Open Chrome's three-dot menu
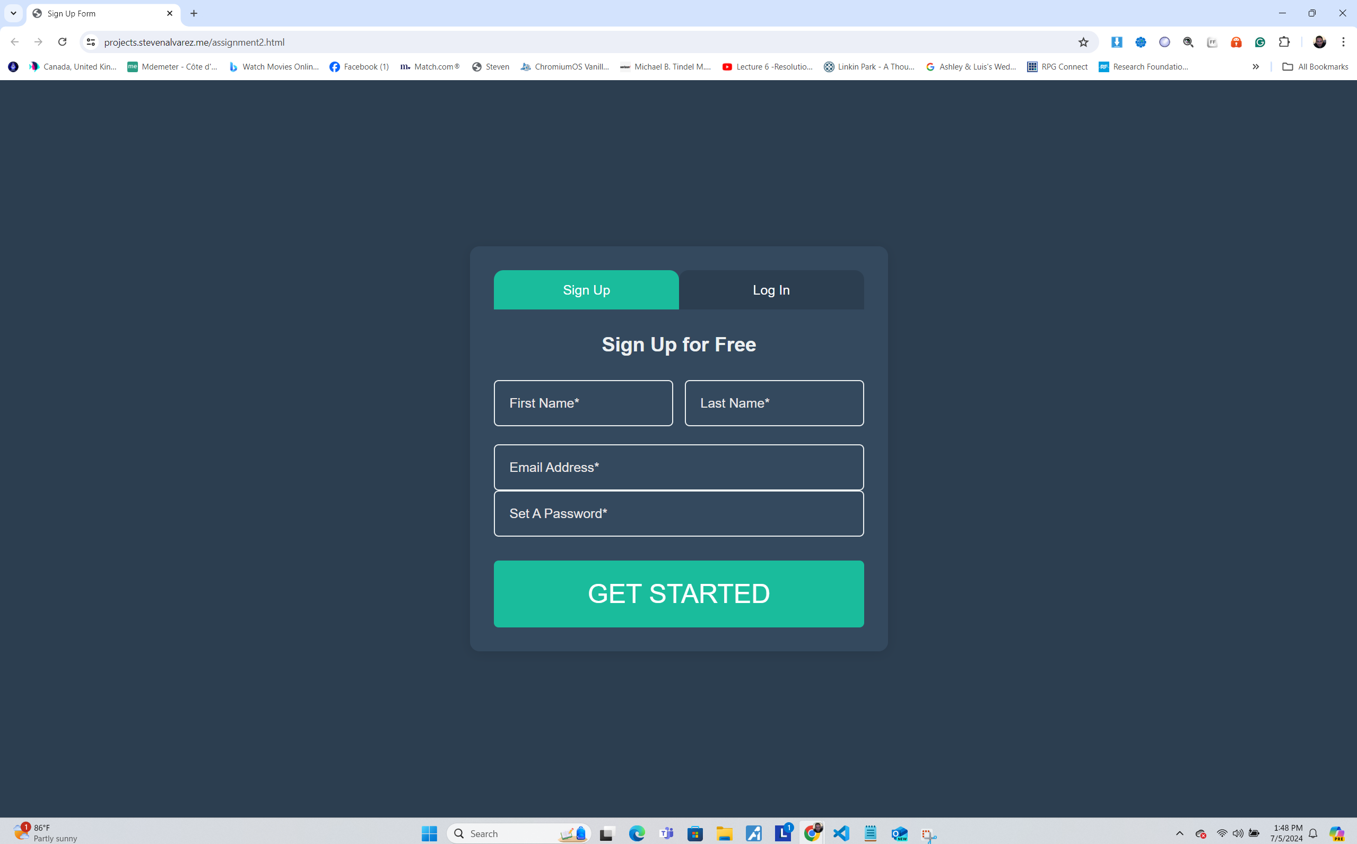 tap(1344, 42)
